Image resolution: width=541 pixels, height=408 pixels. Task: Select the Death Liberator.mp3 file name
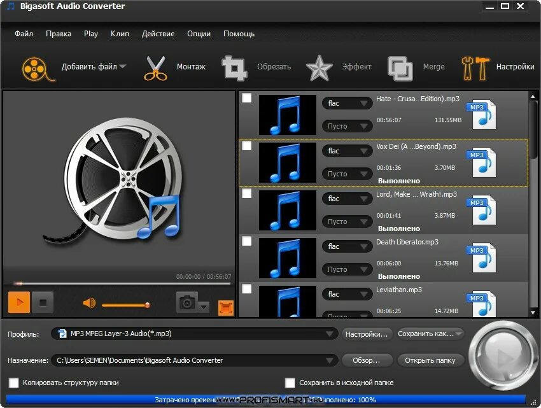407,242
